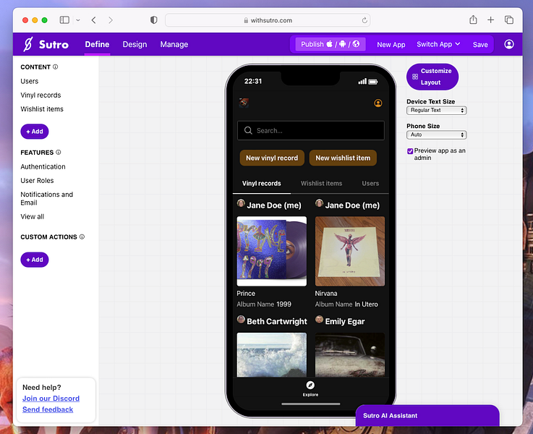Open the Send feedback link

point(48,409)
